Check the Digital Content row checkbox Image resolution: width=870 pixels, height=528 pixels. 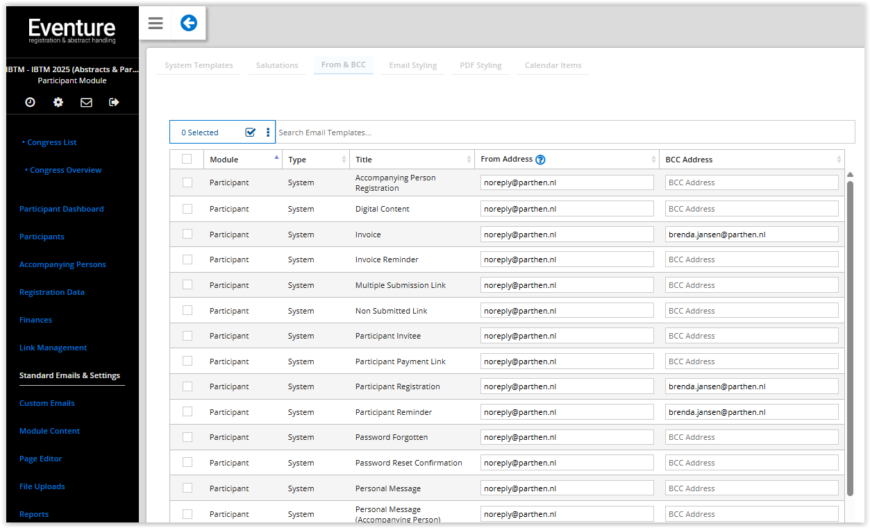point(187,208)
